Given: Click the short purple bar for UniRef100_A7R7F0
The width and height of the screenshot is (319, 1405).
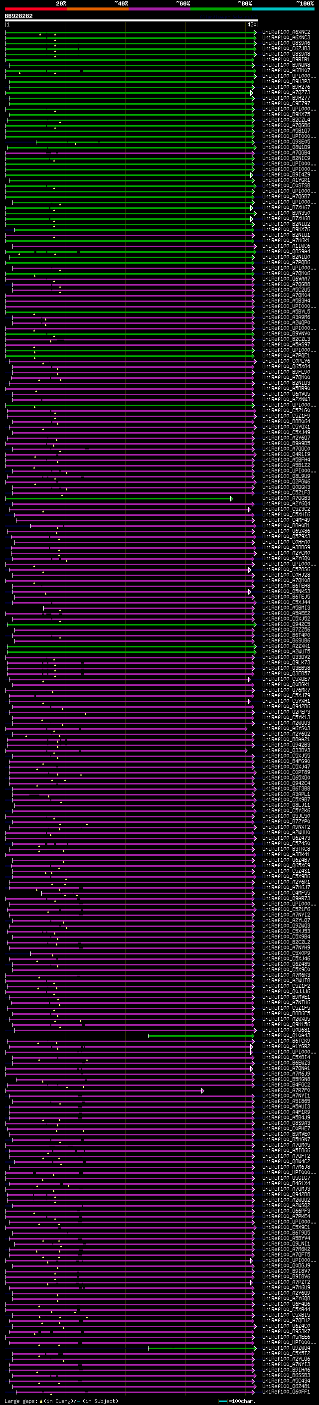Looking at the screenshot, I should (x=105, y=1091).
